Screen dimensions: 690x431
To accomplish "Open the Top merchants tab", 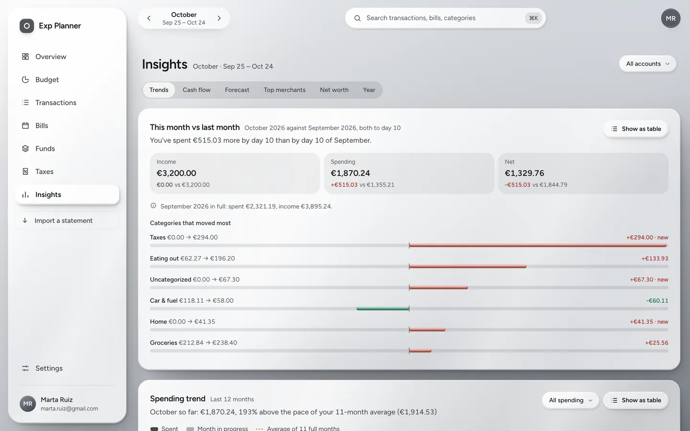I will click(285, 90).
